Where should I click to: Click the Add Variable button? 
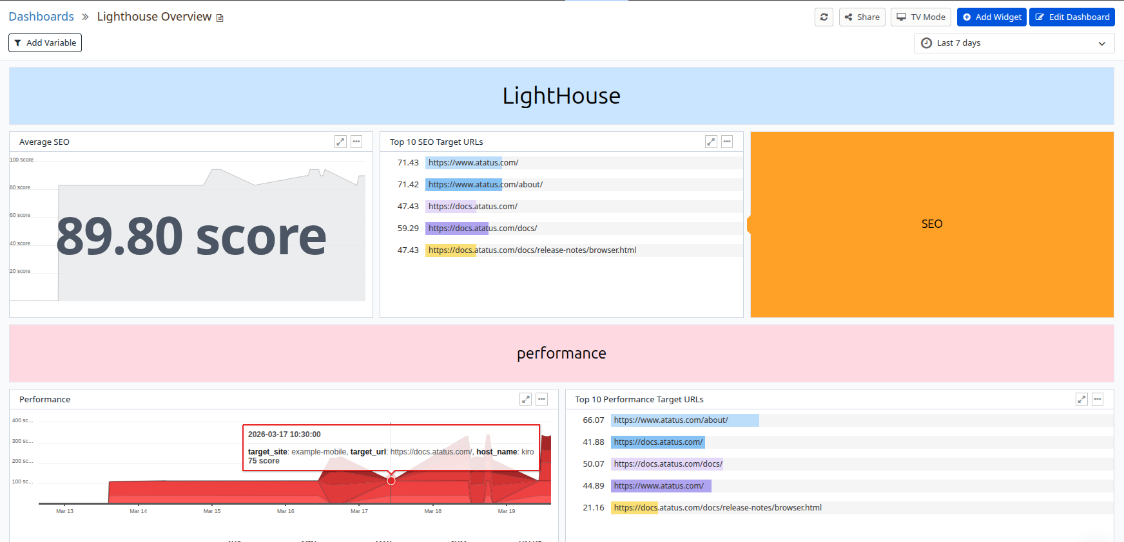(x=45, y=43)
